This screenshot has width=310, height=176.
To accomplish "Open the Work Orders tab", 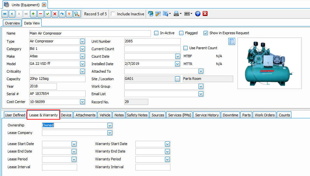I will (x=265, y=115).
